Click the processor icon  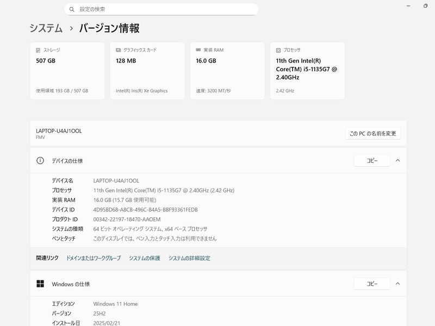tap(278, 50)
